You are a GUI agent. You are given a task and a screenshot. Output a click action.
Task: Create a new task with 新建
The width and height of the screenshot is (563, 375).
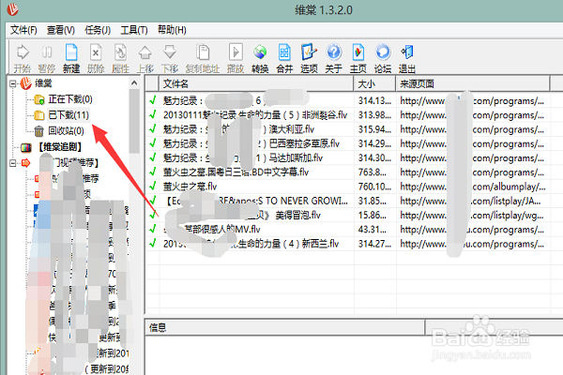[71, 58]
